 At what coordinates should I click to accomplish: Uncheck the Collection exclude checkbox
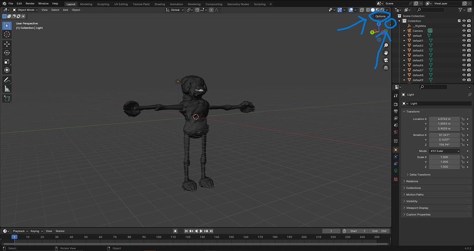[x=459, y=21]
